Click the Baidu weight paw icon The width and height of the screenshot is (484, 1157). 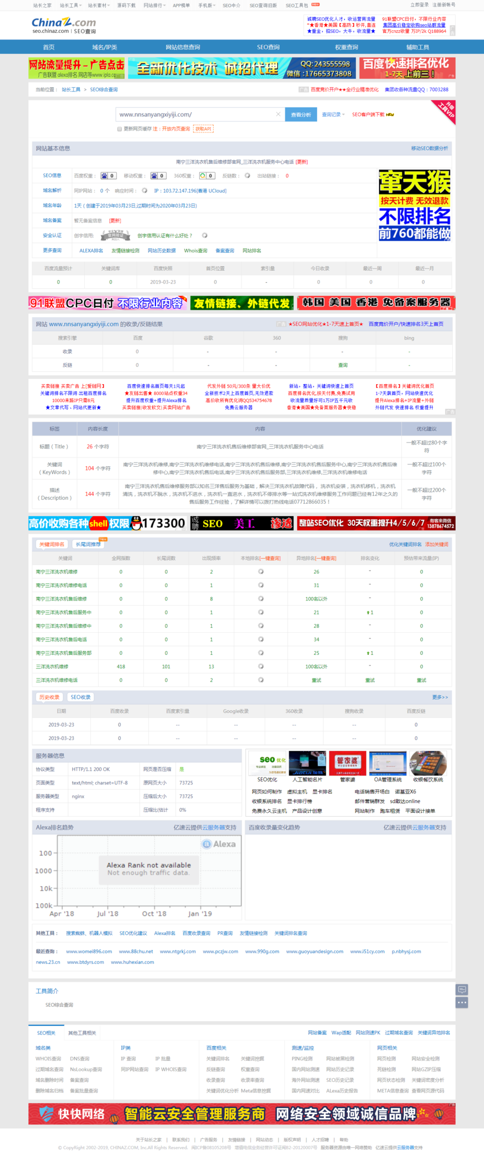click(x=104, y=176)
